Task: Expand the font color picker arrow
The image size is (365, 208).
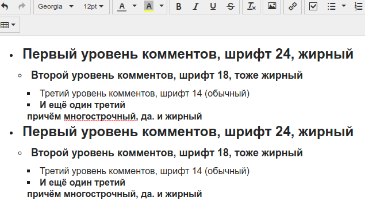Action: (x=135, y=6)
